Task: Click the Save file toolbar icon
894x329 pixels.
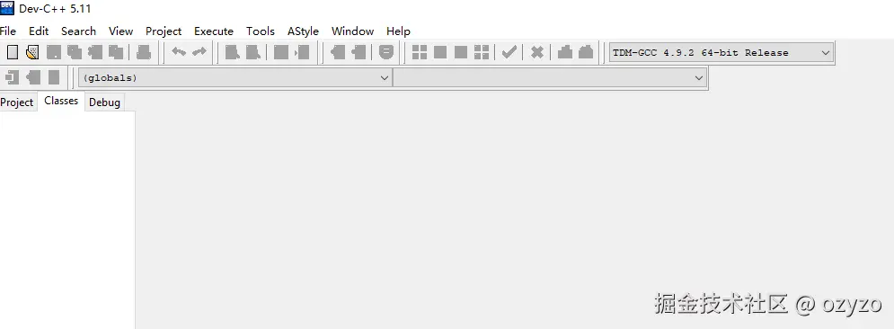Action: pyautogui.click(x=54, y=52)
